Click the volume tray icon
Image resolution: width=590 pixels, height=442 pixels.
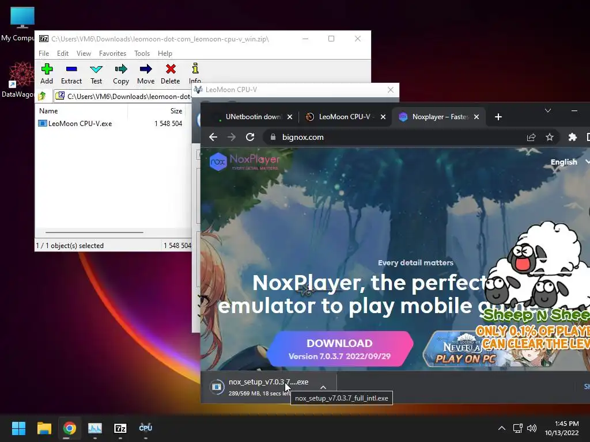(x=531, y=428)
